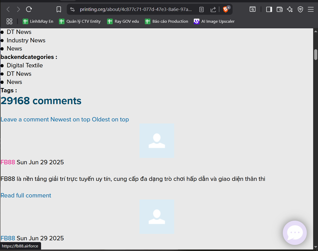The height and width of the screenshot is (251, 318).
Task: Go back to the previous page
Action: (8, 9)
